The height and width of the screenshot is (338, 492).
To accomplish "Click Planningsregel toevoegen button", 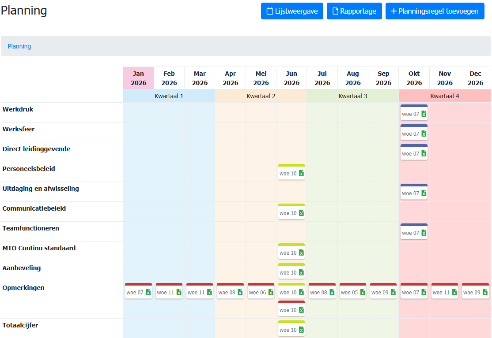I will 435,11.
